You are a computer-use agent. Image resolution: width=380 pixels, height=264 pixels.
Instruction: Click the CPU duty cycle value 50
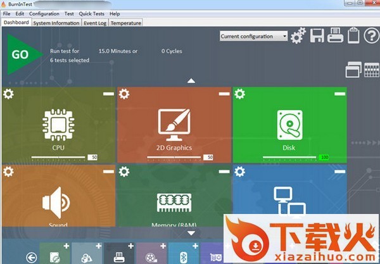(92, 157)
